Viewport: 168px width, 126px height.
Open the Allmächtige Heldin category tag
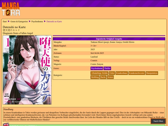click(100, 73)
